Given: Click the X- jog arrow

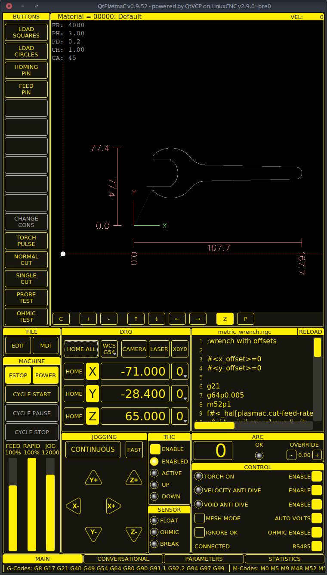Looking at the screenshot, I should click(74, 506).
